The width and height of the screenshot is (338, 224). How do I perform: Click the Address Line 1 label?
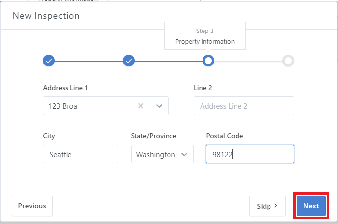tap(66, 88)
